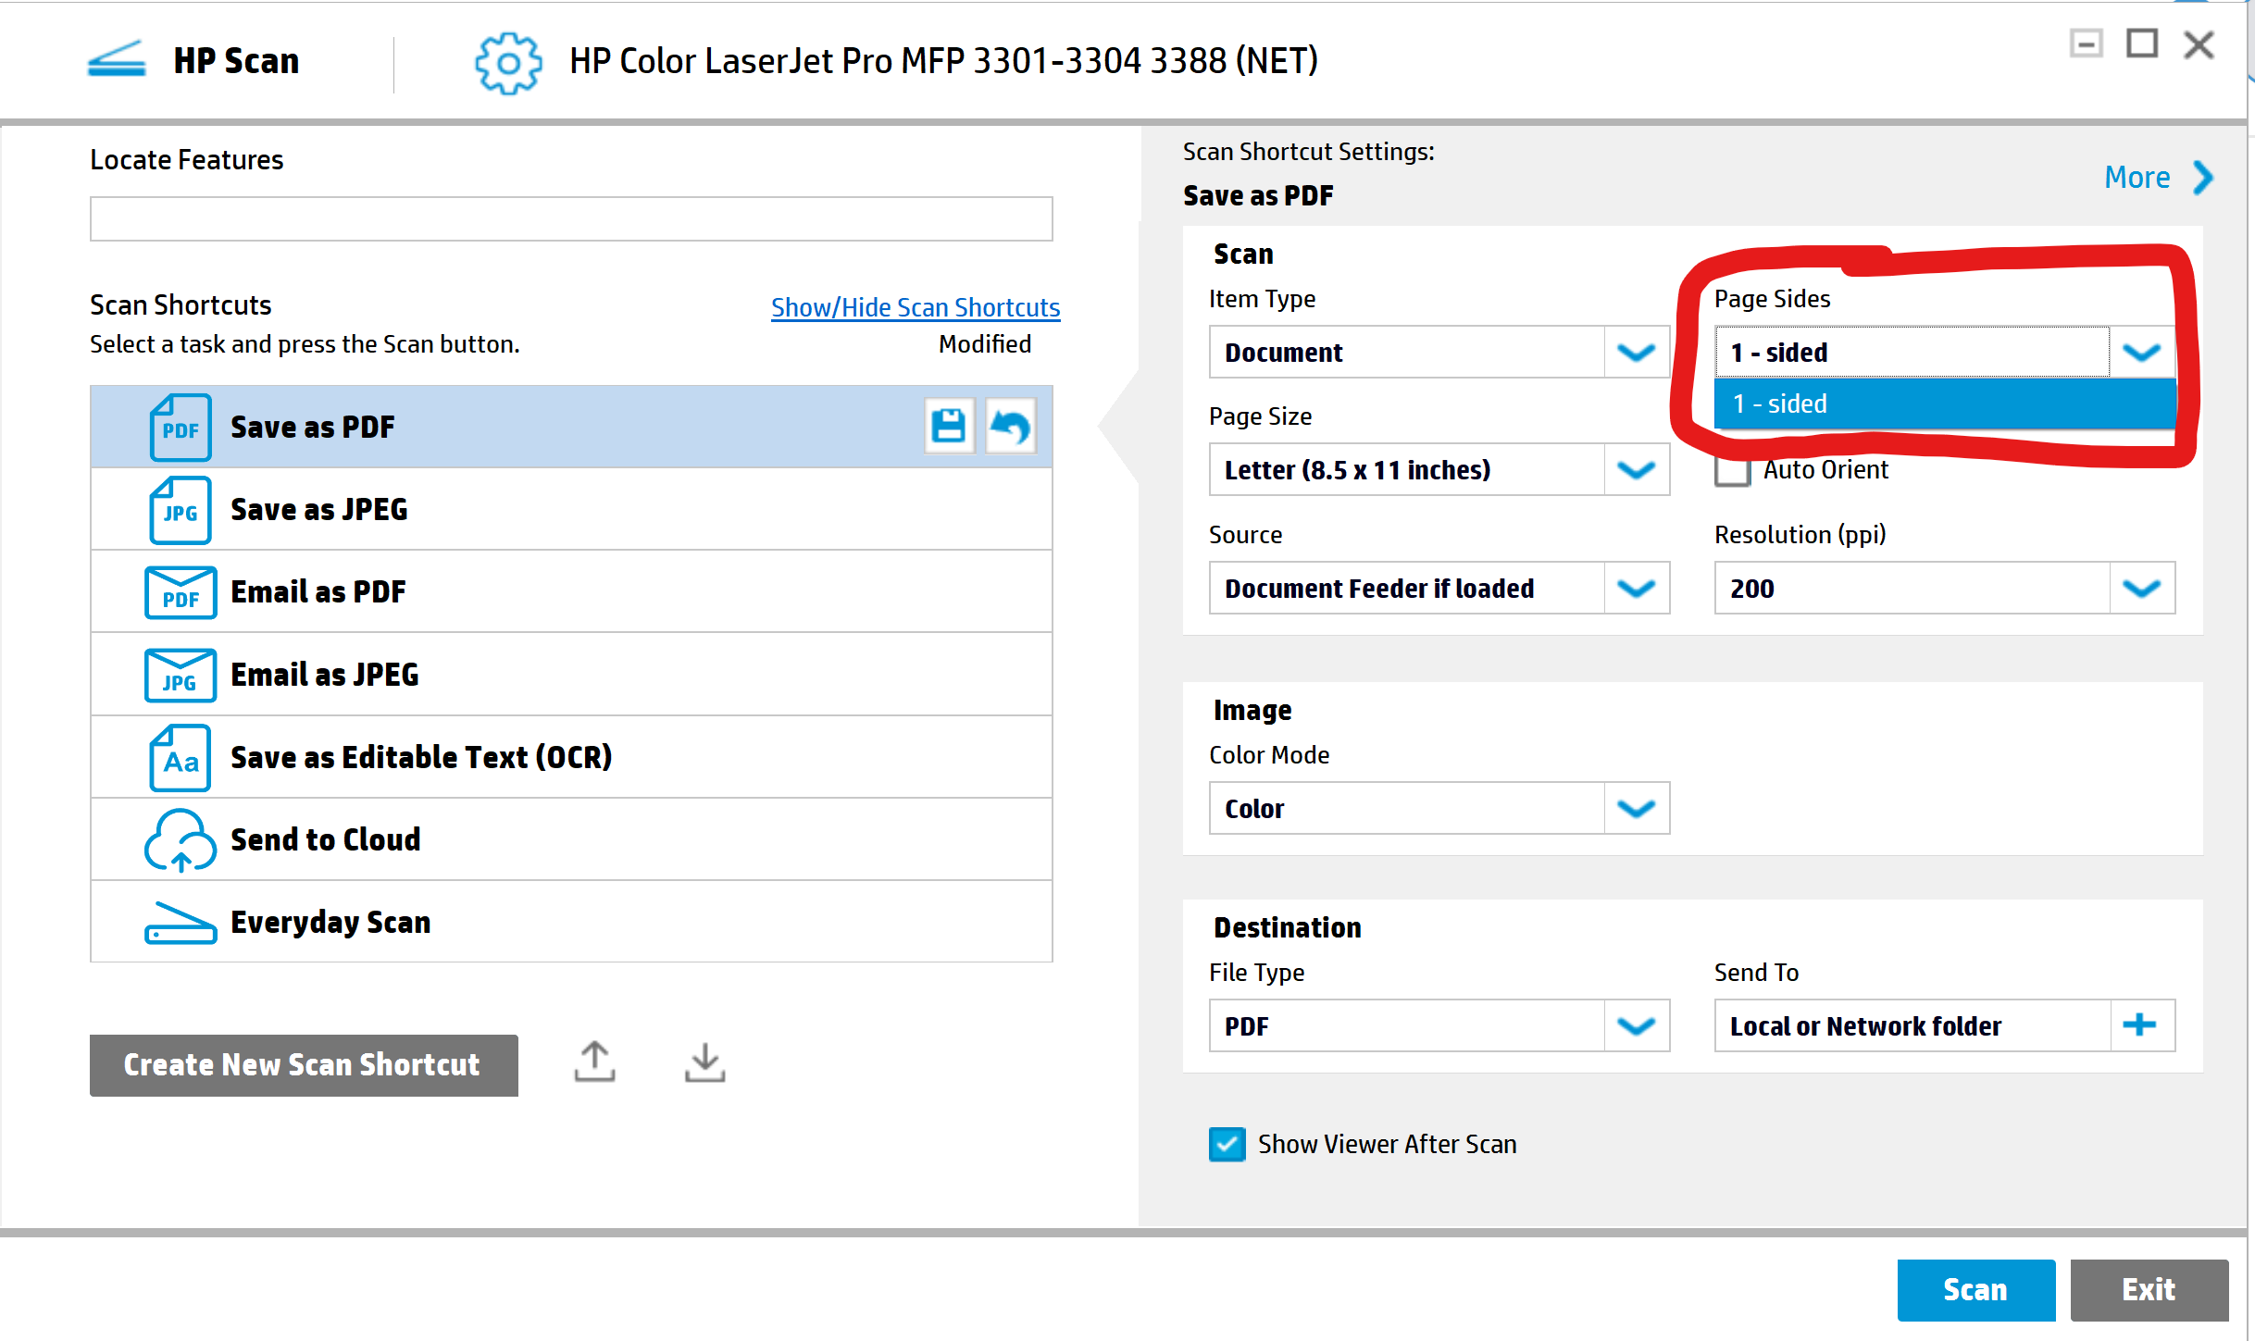Click the Send to Cloud upload icon
Screen dimensions: 2255x1341
coord(181,840)
